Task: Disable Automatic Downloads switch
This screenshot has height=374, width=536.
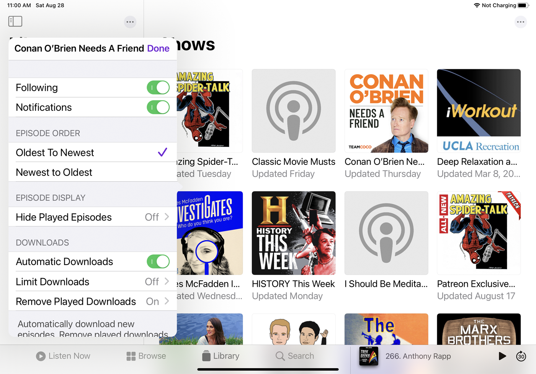Action: tap(158, 262)
